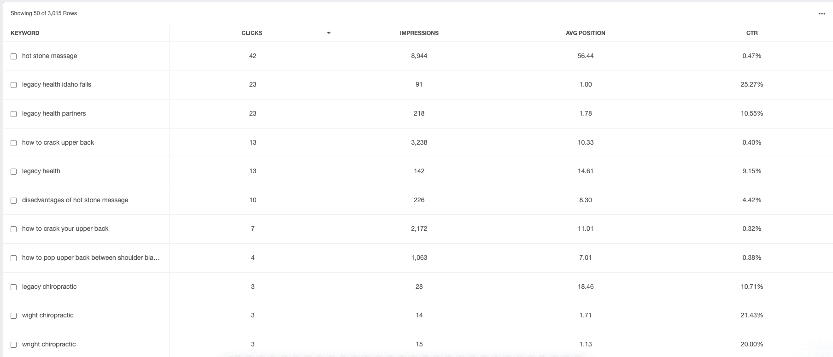Sort by the CTR column header
The height and width of the screenshot is (357, 833).
pos(752,33)
